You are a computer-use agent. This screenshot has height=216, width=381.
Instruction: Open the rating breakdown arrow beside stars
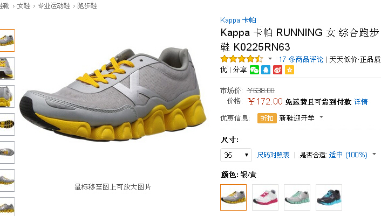pos(270,59)
